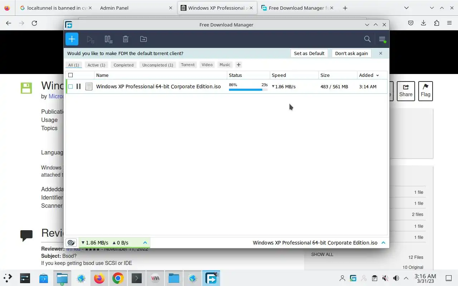Expand download details arrow at bottom right
The width and height of the screenshot is (458, 286).
click(383, 242)
